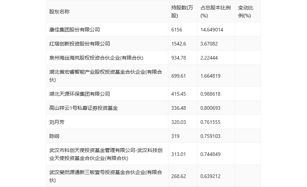Click the 占总股本比例(%) column header
Image resolution: width=307 pixels, height=187 pixels.
216,12
